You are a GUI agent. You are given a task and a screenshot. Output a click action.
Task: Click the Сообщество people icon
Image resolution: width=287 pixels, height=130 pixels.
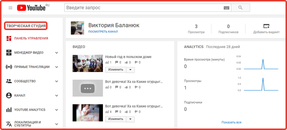click(x=9, y=81)
